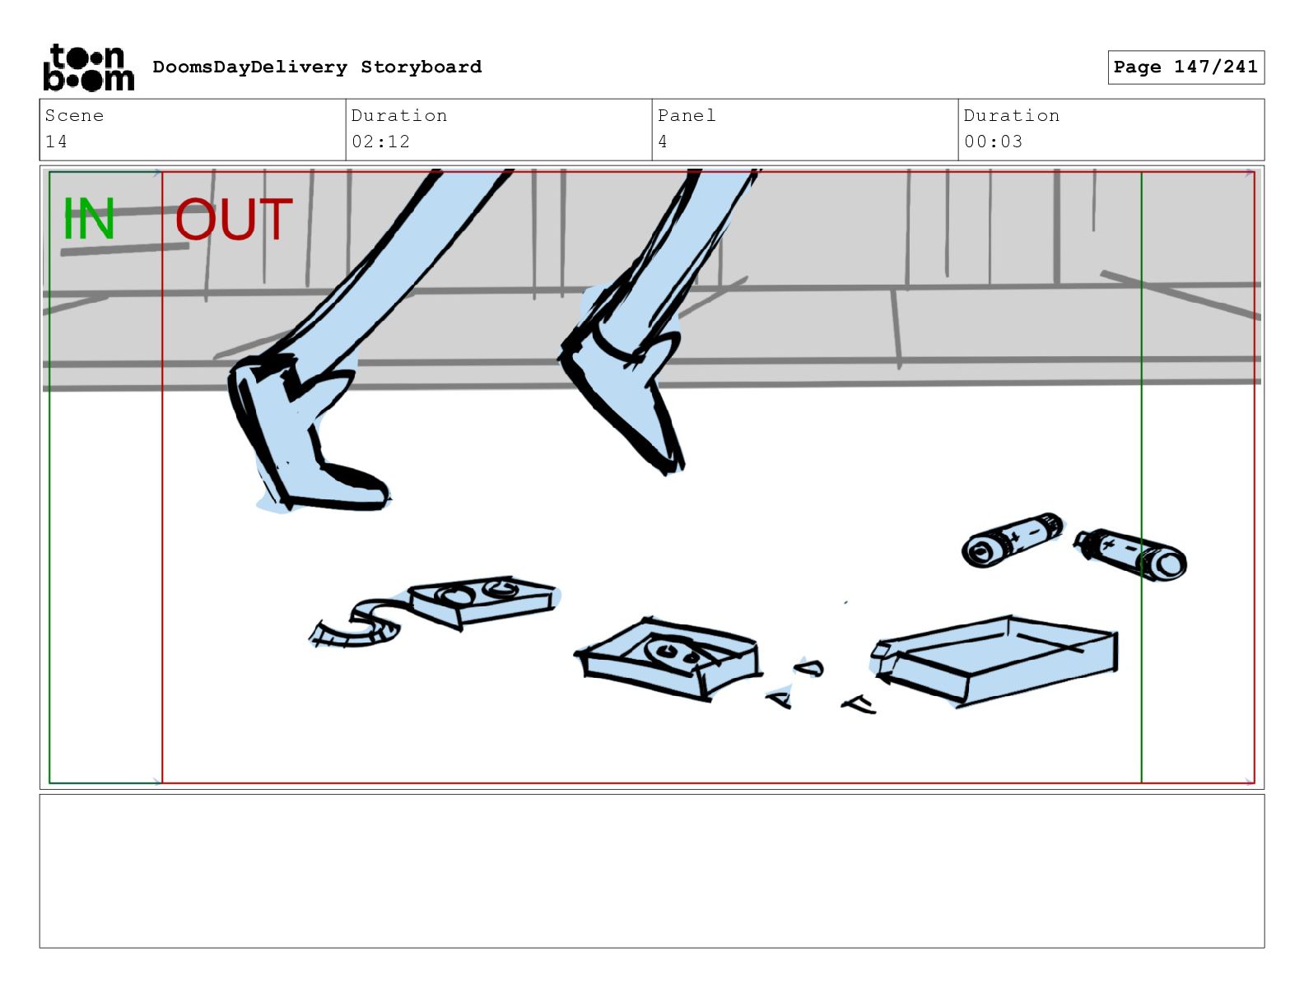Click the Duration label above "00:03"
This screenshot has height=1007, width=1304.
click(x=1012, y=116)
